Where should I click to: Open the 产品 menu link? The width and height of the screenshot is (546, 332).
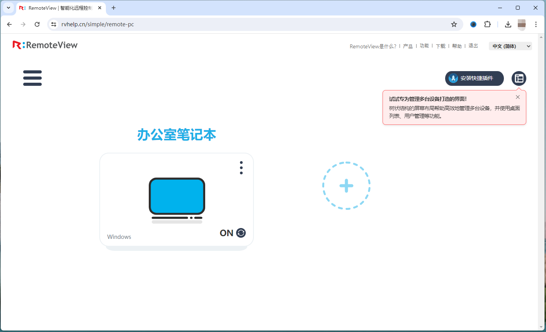point(408,46)
